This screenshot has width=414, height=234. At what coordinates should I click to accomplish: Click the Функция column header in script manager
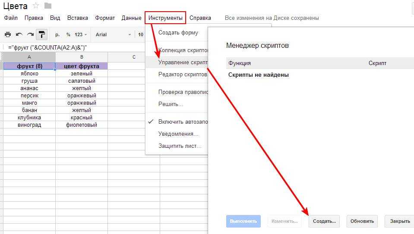pyautogui.click(x=240, y=63)
